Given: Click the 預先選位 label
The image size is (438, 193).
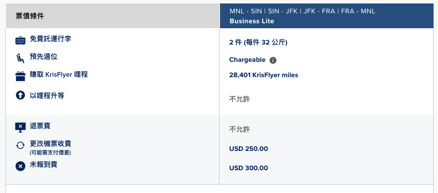Looking at the screenshot, I should (44, 57).
